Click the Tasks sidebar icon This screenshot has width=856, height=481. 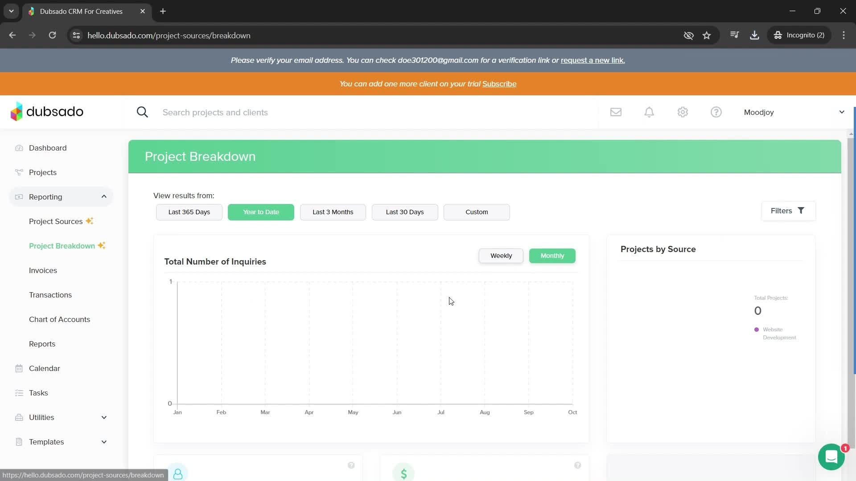click(x=19, y=393)
